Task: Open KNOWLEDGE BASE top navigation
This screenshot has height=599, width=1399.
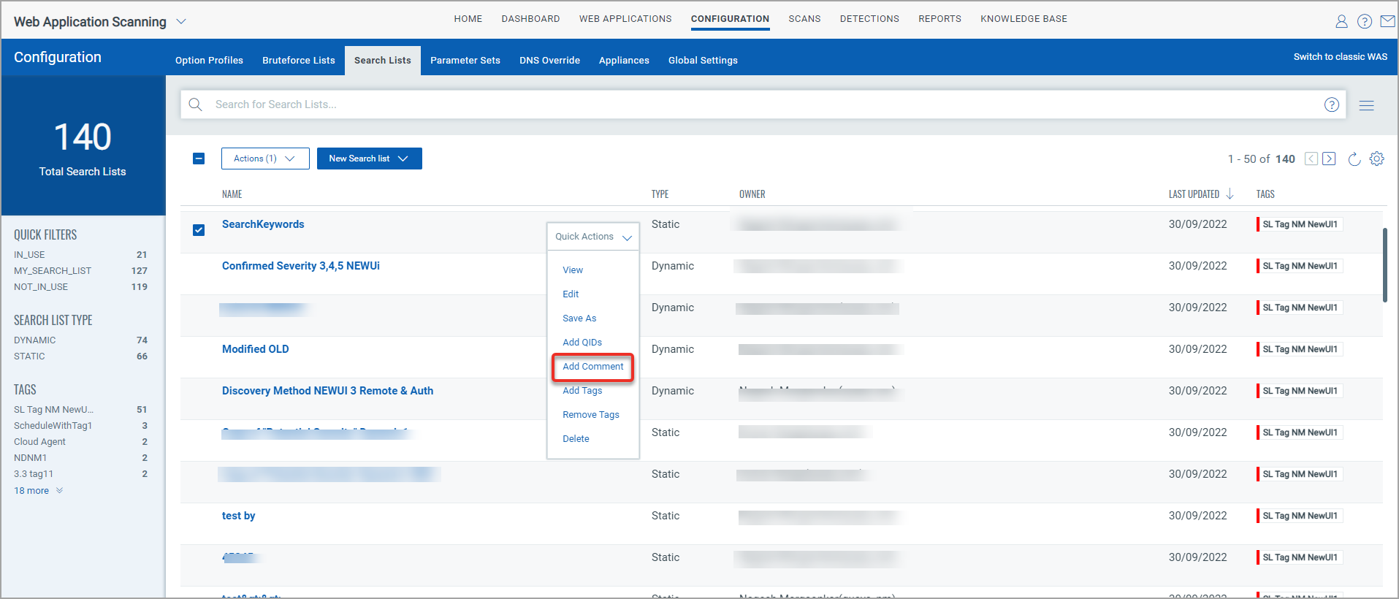Action: [1023, 19]
